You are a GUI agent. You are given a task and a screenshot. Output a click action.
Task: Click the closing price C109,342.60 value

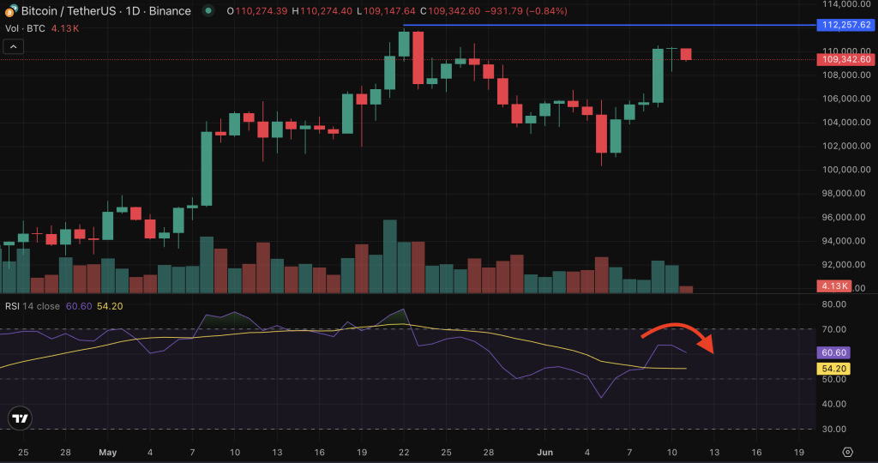click(x=450, y=10)
